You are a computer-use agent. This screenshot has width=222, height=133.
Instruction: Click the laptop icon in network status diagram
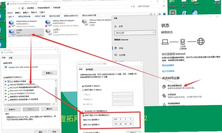point(165,42)
